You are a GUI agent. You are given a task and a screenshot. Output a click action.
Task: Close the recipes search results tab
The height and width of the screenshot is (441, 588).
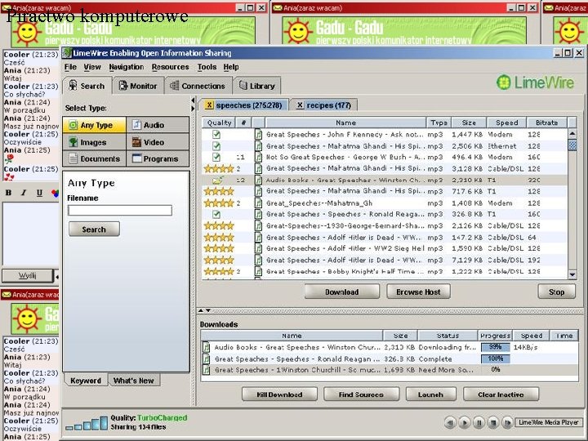(x=300, y=105)
